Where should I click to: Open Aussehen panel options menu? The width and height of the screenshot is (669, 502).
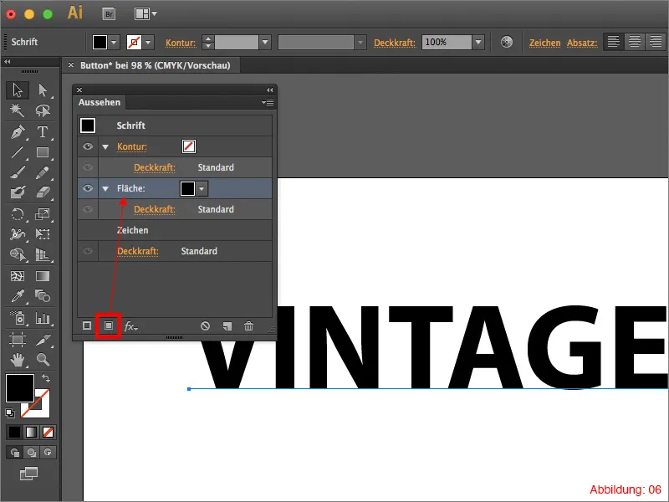coord(268,102)
